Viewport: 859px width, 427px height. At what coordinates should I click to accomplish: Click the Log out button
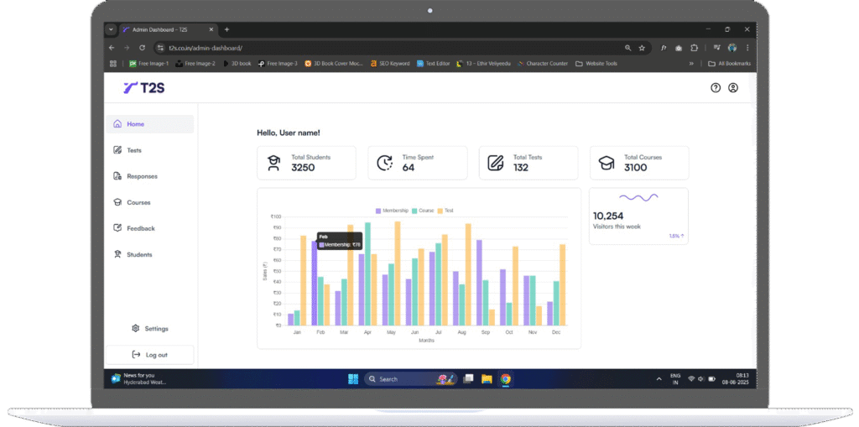(150, 355)
